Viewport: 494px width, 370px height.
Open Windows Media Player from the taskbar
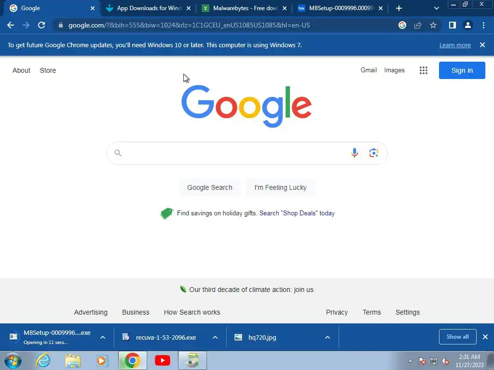102,361
